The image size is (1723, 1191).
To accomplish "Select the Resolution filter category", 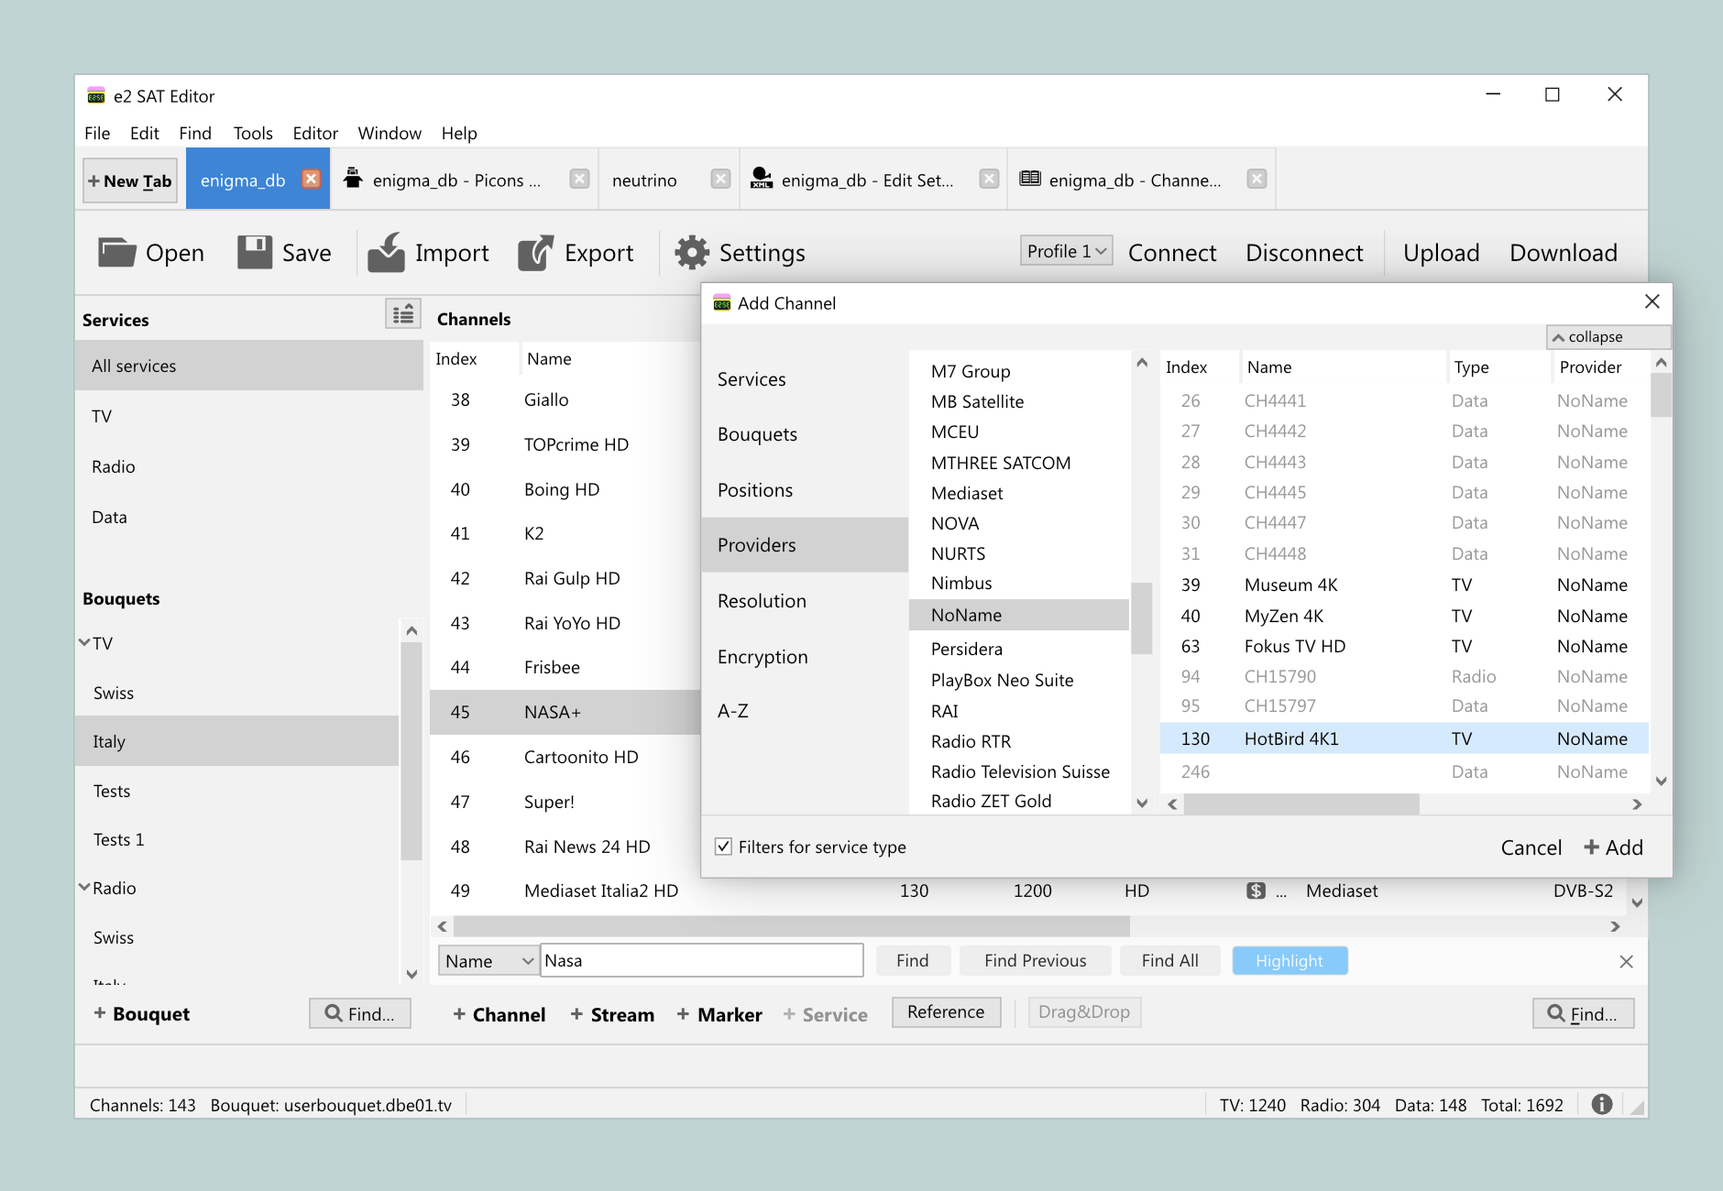I will tap(805, 601).
